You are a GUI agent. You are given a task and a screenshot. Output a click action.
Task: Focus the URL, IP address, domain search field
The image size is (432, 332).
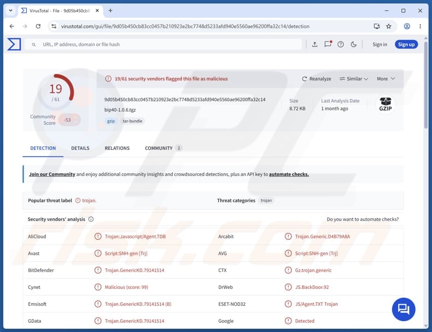[164, 44]
